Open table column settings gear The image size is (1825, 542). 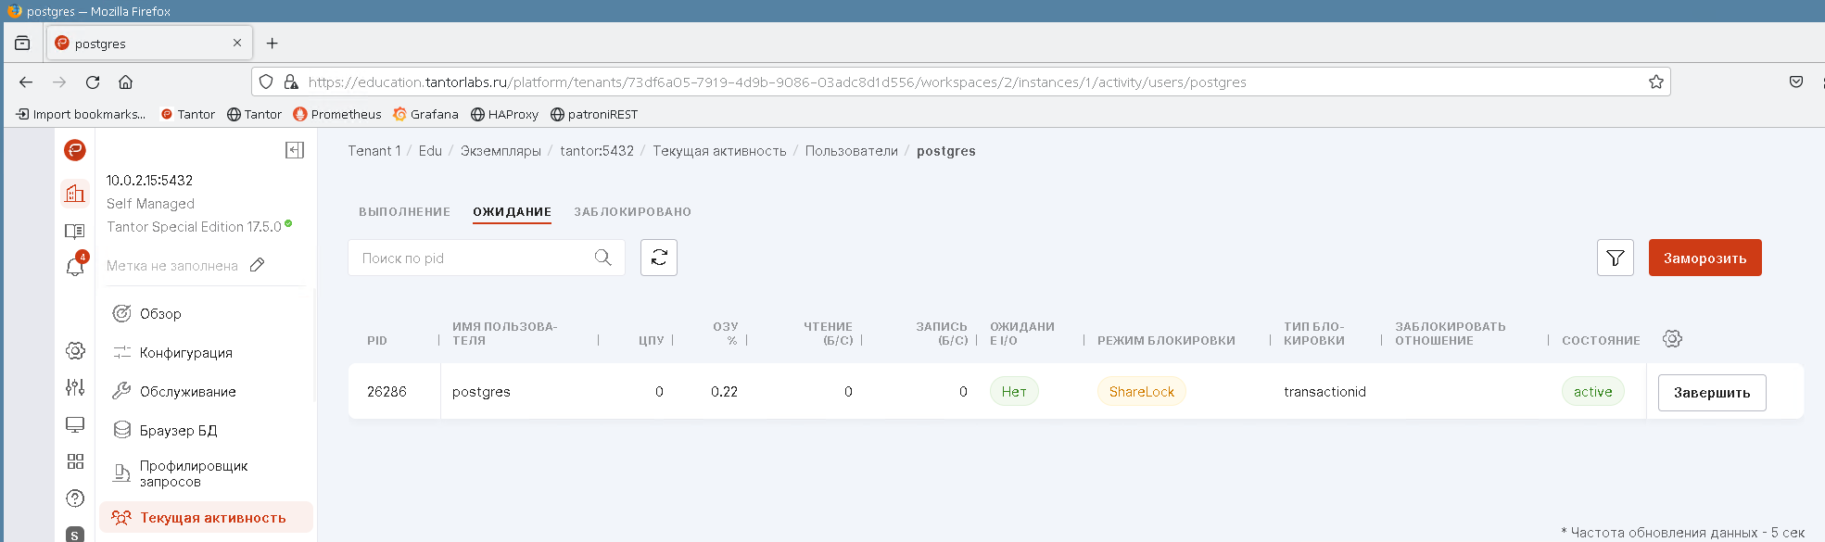pyautogui.click(x=1671, y=339)
